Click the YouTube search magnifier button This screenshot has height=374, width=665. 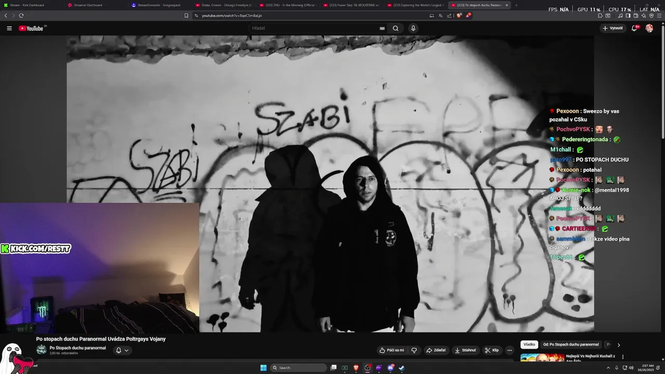(395, 29)
